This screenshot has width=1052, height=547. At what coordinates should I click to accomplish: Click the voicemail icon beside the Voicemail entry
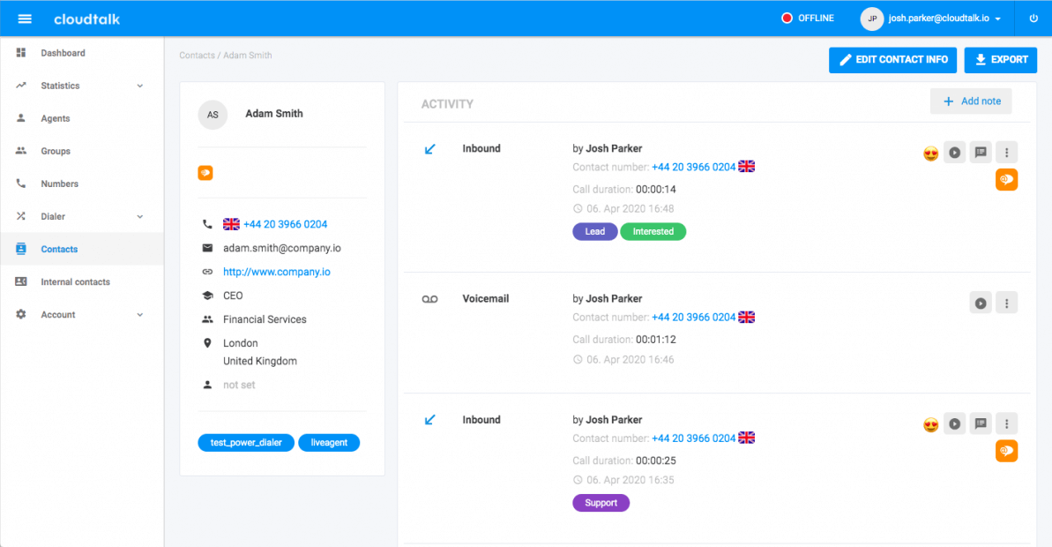429,299
